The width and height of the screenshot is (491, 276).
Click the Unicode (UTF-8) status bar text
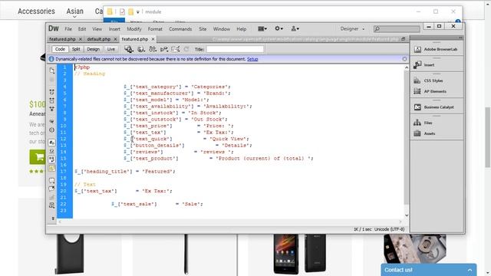[x=389, y=229]
